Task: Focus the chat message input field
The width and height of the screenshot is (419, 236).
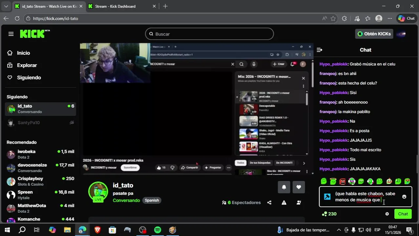Action: click(x=366, y=197)
